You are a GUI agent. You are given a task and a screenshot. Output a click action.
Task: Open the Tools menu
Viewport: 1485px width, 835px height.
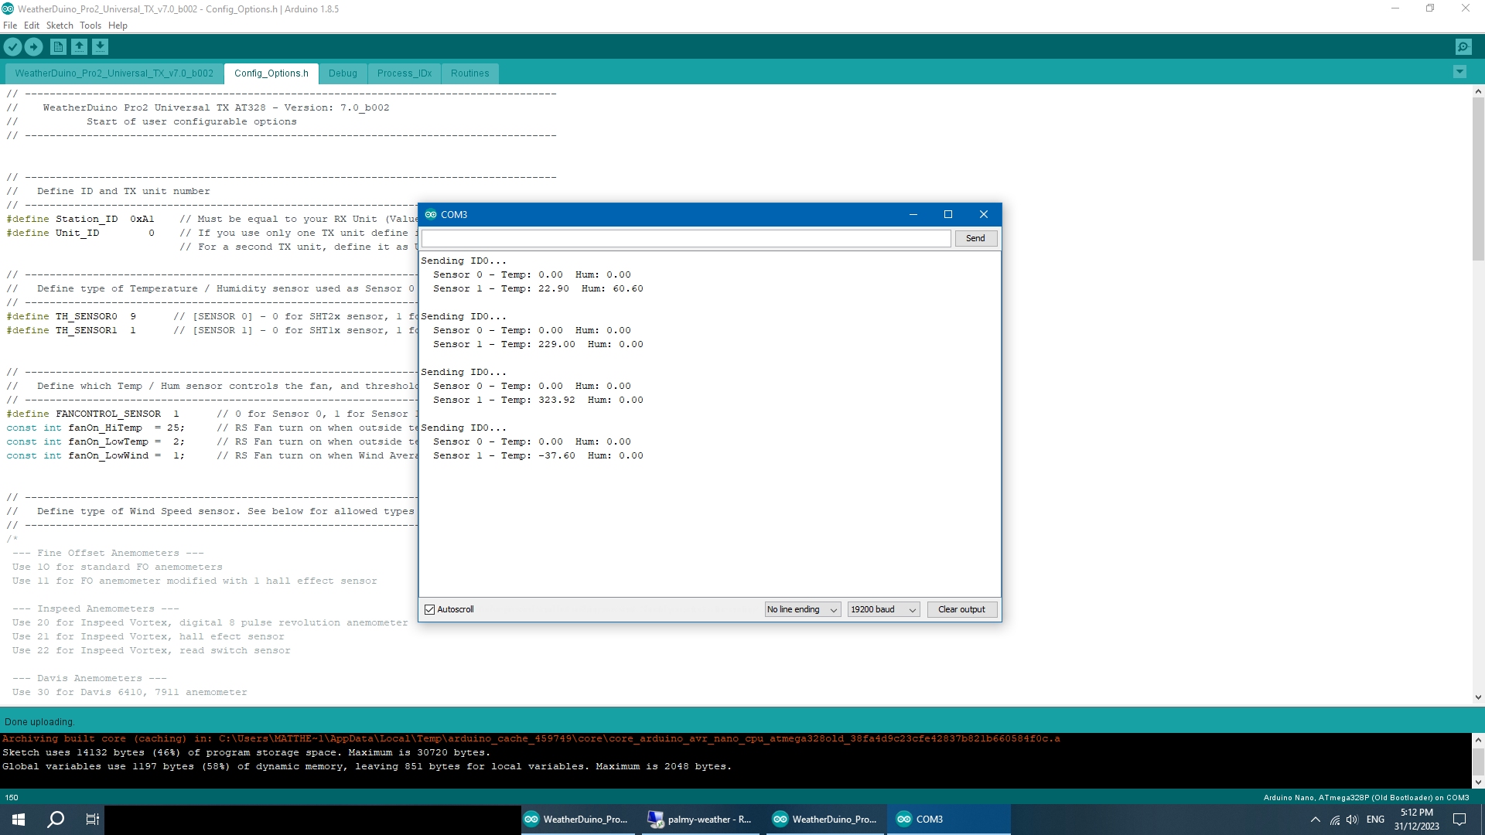click(90, 26)
